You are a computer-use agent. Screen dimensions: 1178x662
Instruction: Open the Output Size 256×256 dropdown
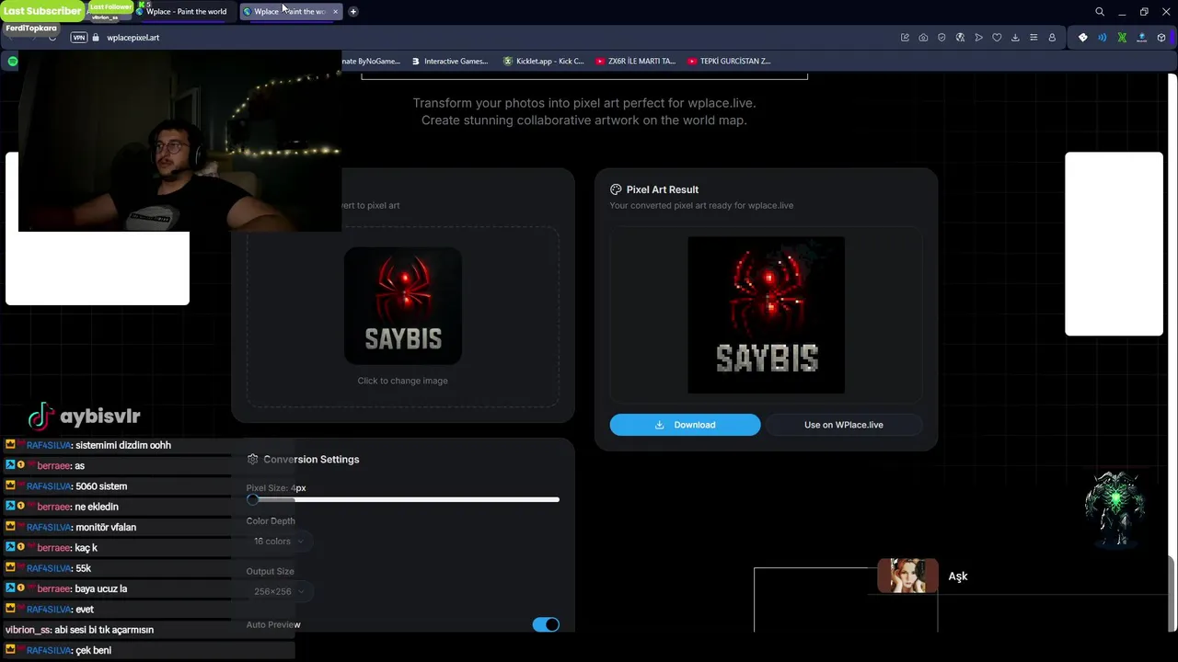[x=278, y=591]
